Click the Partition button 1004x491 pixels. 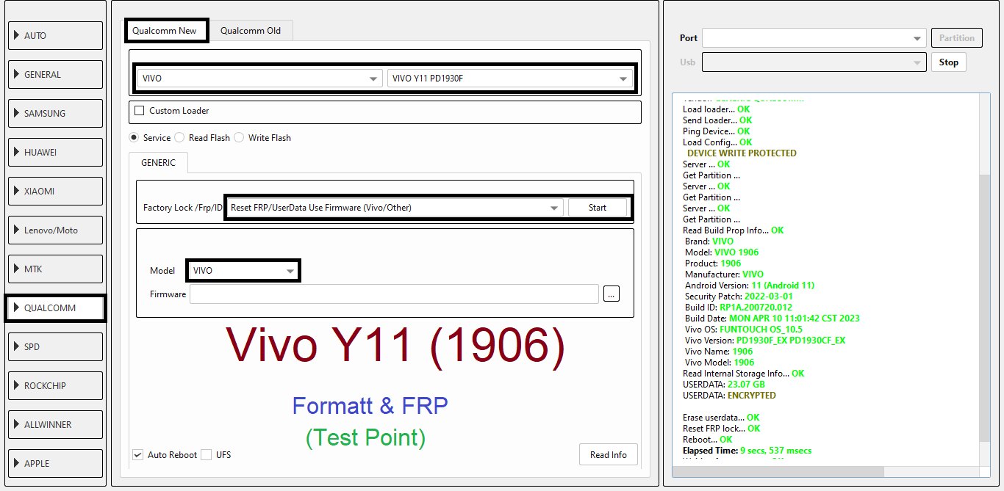(957, 38)
